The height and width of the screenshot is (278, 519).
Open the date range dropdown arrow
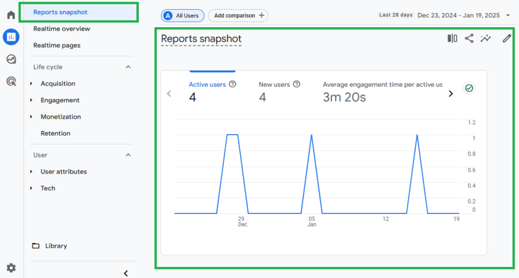coord(508,16)
